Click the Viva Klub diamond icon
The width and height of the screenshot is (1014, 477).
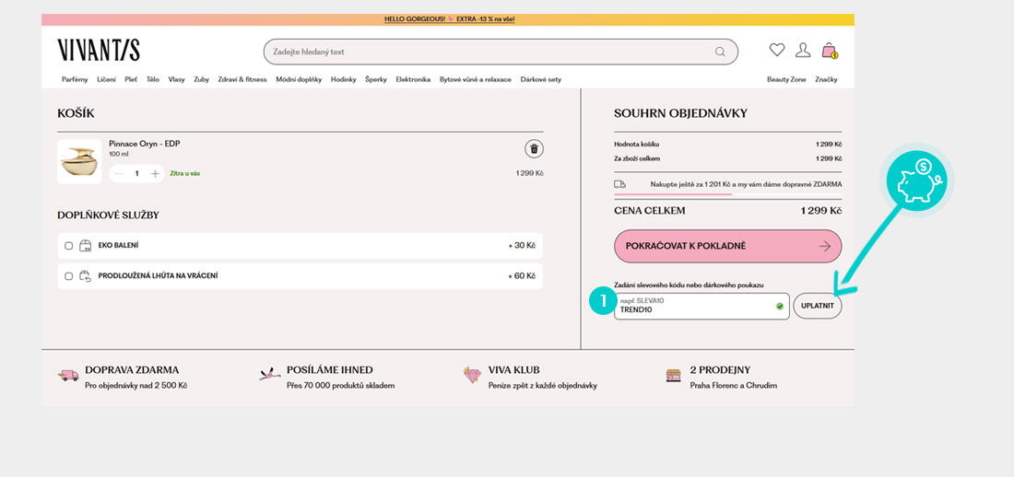point(472,376)
